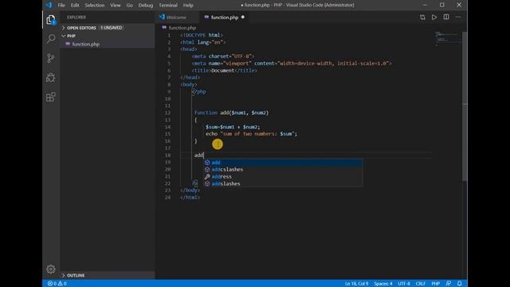
Task: Select the add function suggestion
Action: point(284,163)
